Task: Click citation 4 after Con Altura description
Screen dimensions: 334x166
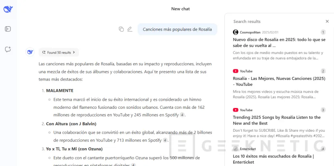Action: tap(165, 140)
